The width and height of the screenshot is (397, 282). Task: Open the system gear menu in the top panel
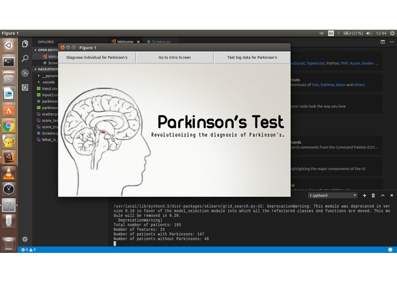(x=392, y=33)
